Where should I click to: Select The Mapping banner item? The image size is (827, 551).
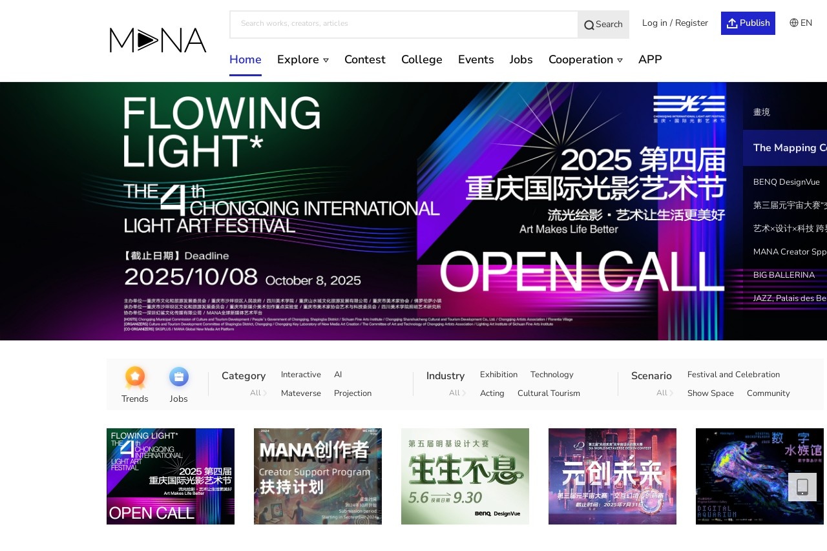pyautogui.click(x=785, y=148)
